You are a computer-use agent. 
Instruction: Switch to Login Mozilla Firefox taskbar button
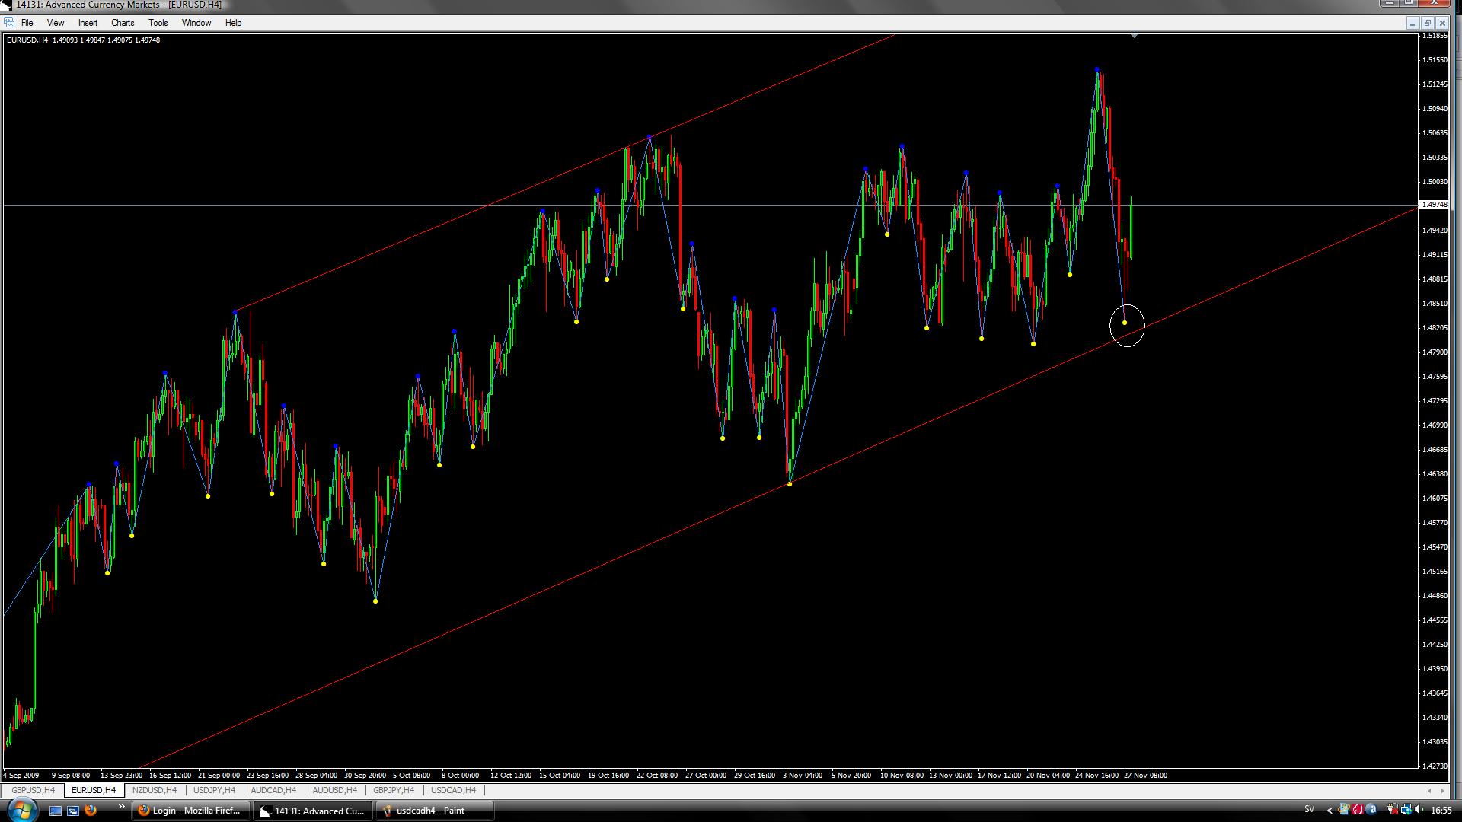[190, 811]
